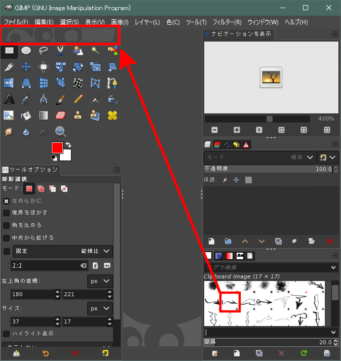Select the Scale tool
Screen dimensions: 341x361
95,67
